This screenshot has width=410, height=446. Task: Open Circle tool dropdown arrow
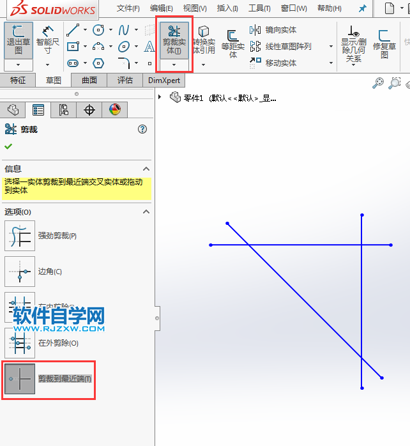tap(110, 30)
